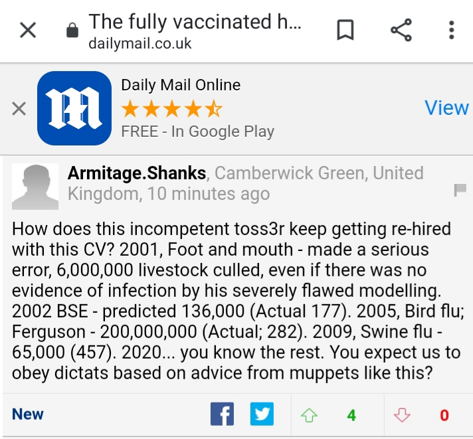Downvote comment with the red arrow
473x439 pixels.
click(x=402, y=415)
